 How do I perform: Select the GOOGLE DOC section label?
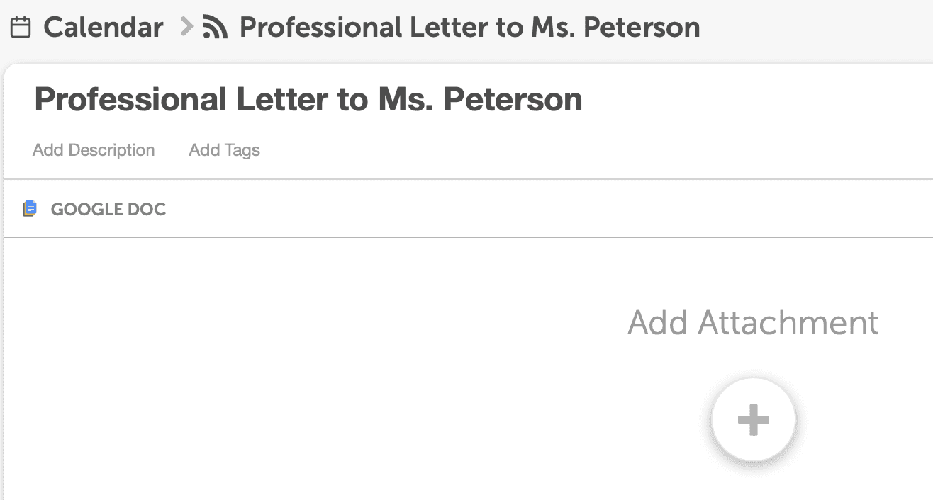pyautogui.click(x=108, y=210)
